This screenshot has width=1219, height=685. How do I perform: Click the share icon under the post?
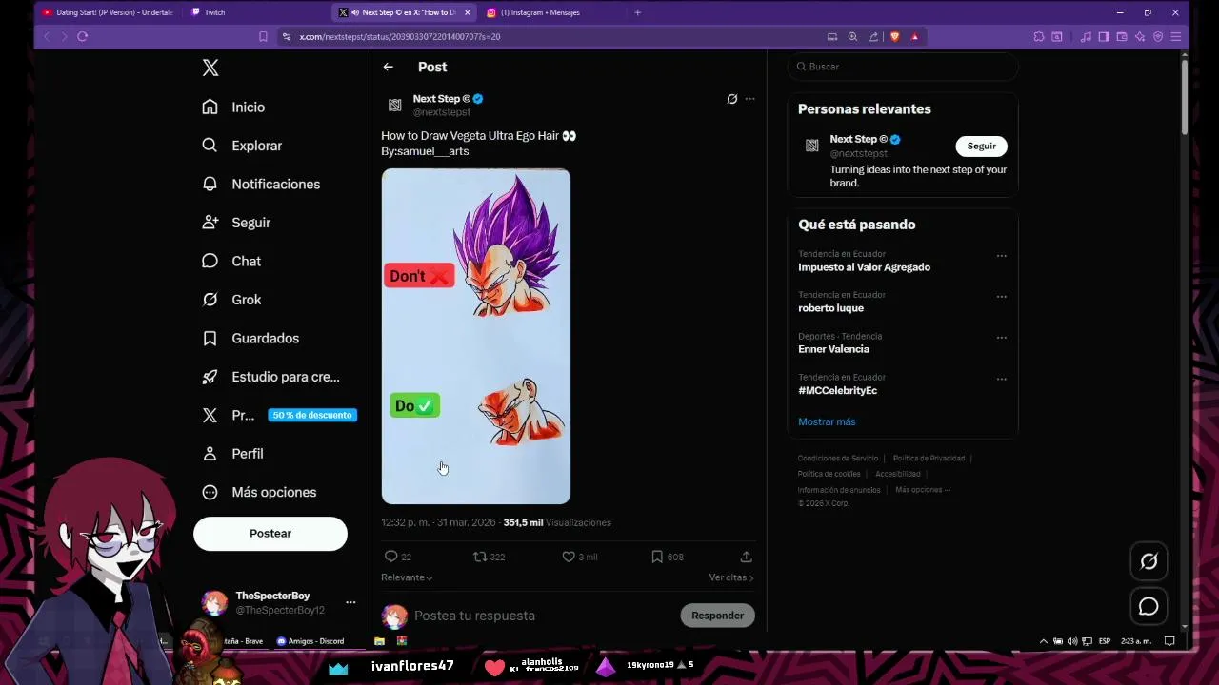coord(746,557)
